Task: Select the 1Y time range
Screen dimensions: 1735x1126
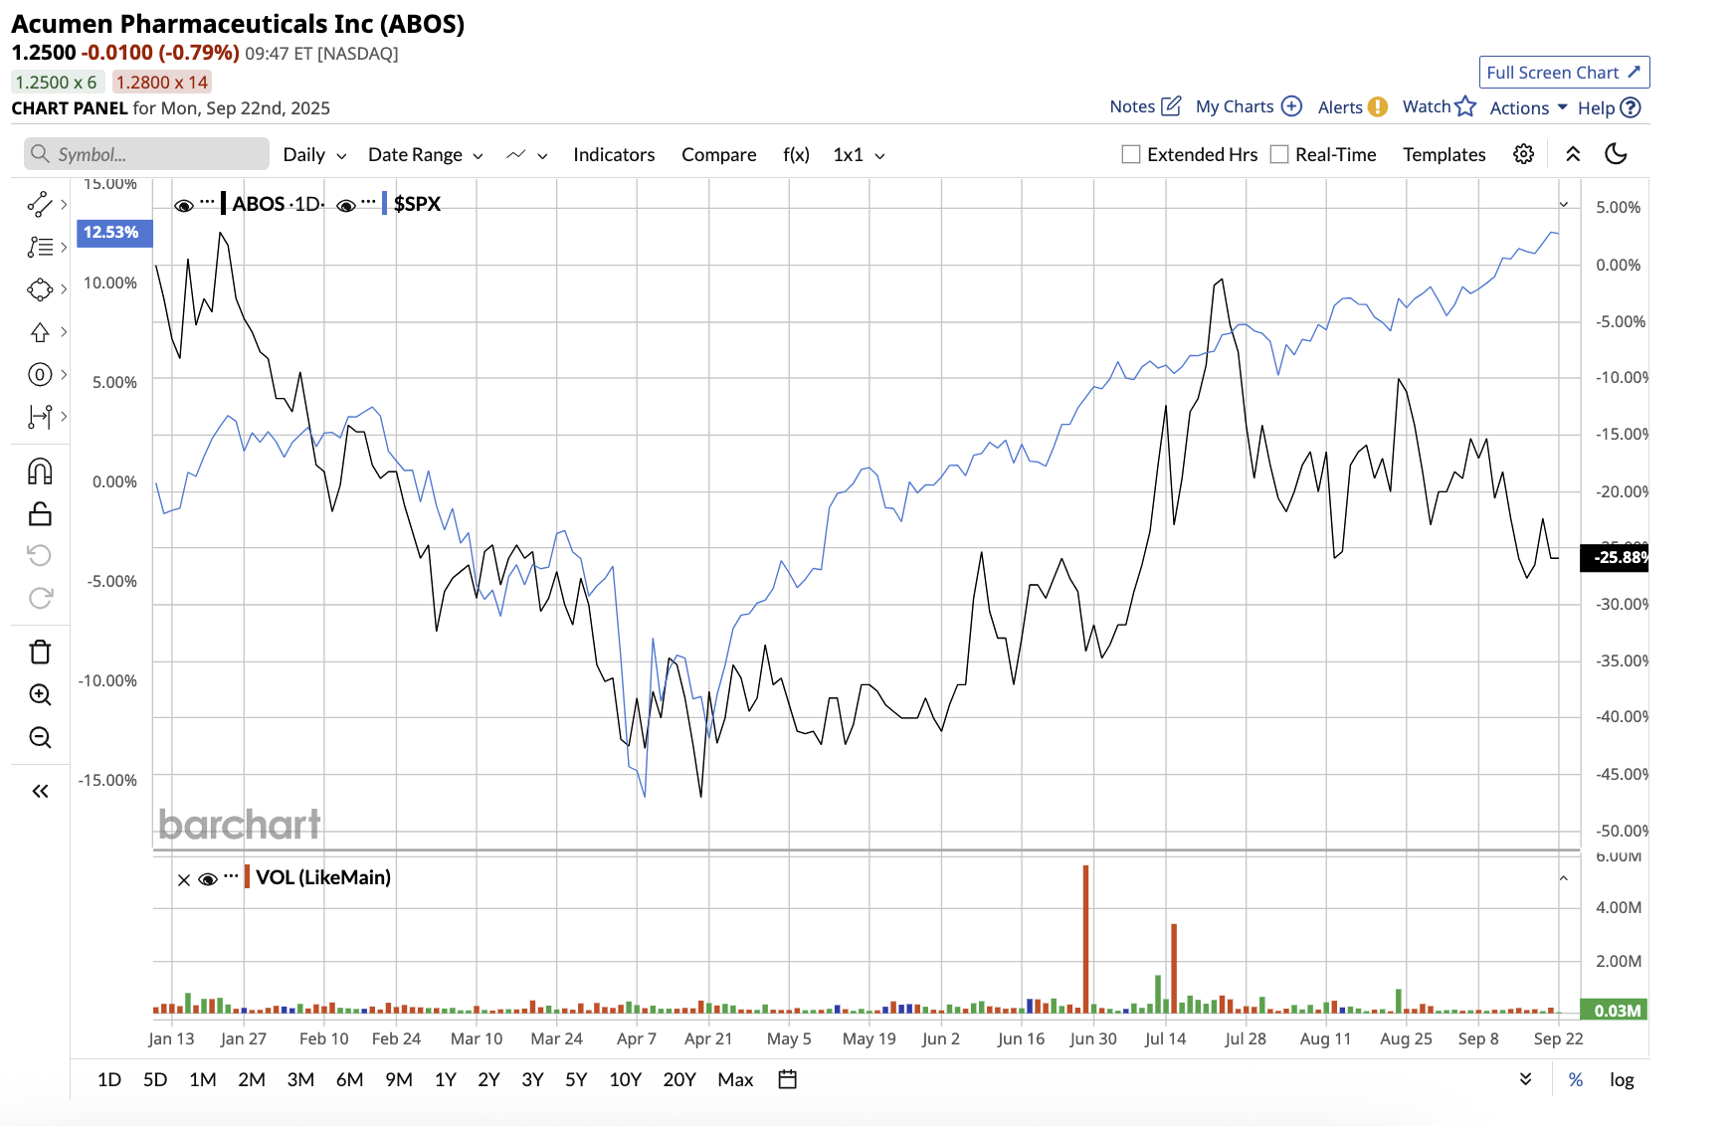Action: [445, 1079]
